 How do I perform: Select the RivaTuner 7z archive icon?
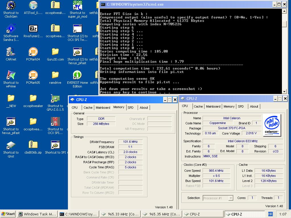point(33,29)
